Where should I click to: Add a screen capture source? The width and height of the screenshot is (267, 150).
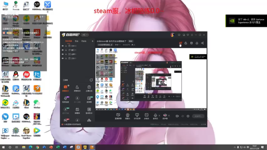(x=118, y=116)
